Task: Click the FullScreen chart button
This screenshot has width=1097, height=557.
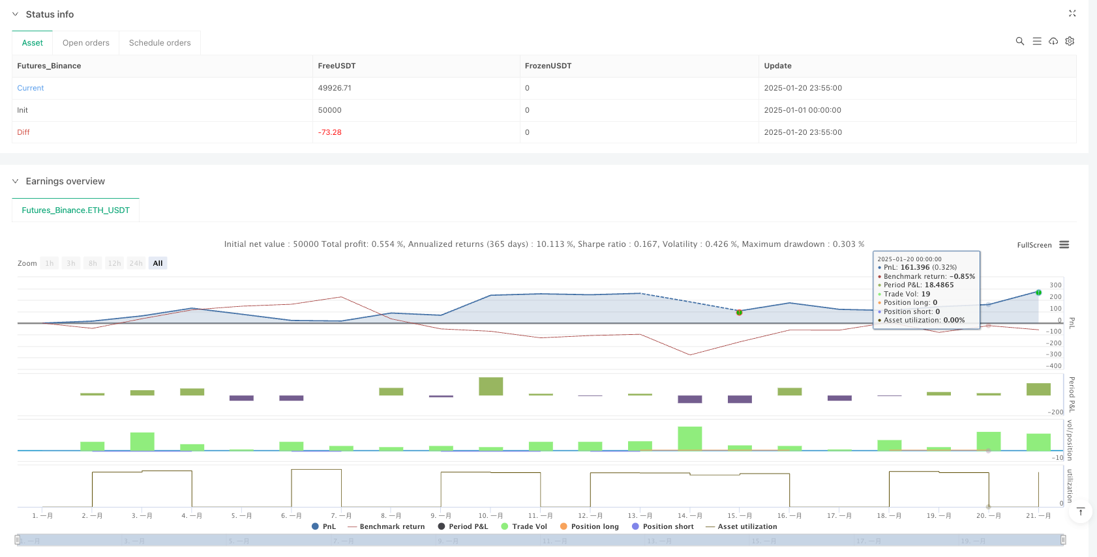Action: point(1034,245)
